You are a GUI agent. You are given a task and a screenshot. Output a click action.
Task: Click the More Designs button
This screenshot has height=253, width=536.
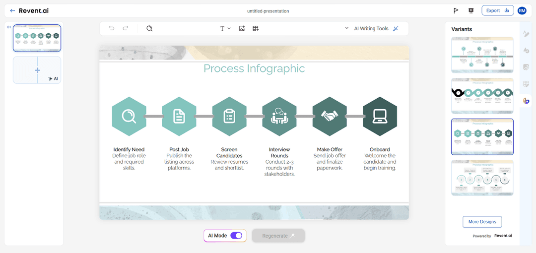click(x=482, y=222)
